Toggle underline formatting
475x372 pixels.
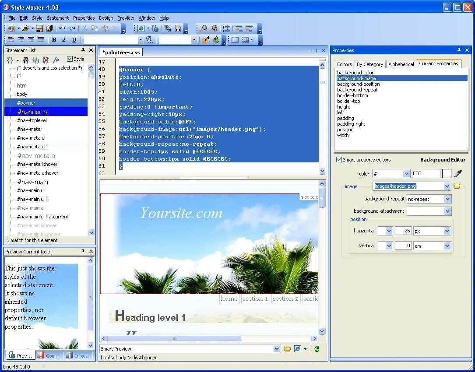pos(74,40)
